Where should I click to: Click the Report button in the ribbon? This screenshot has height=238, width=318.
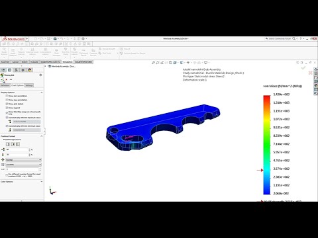point(125,49)
